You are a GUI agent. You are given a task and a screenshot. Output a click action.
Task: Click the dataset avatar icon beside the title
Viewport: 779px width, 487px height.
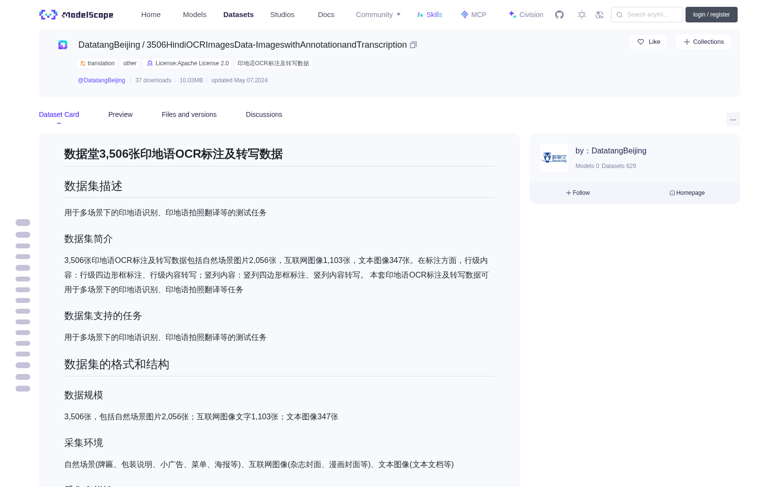coord(63,45)
